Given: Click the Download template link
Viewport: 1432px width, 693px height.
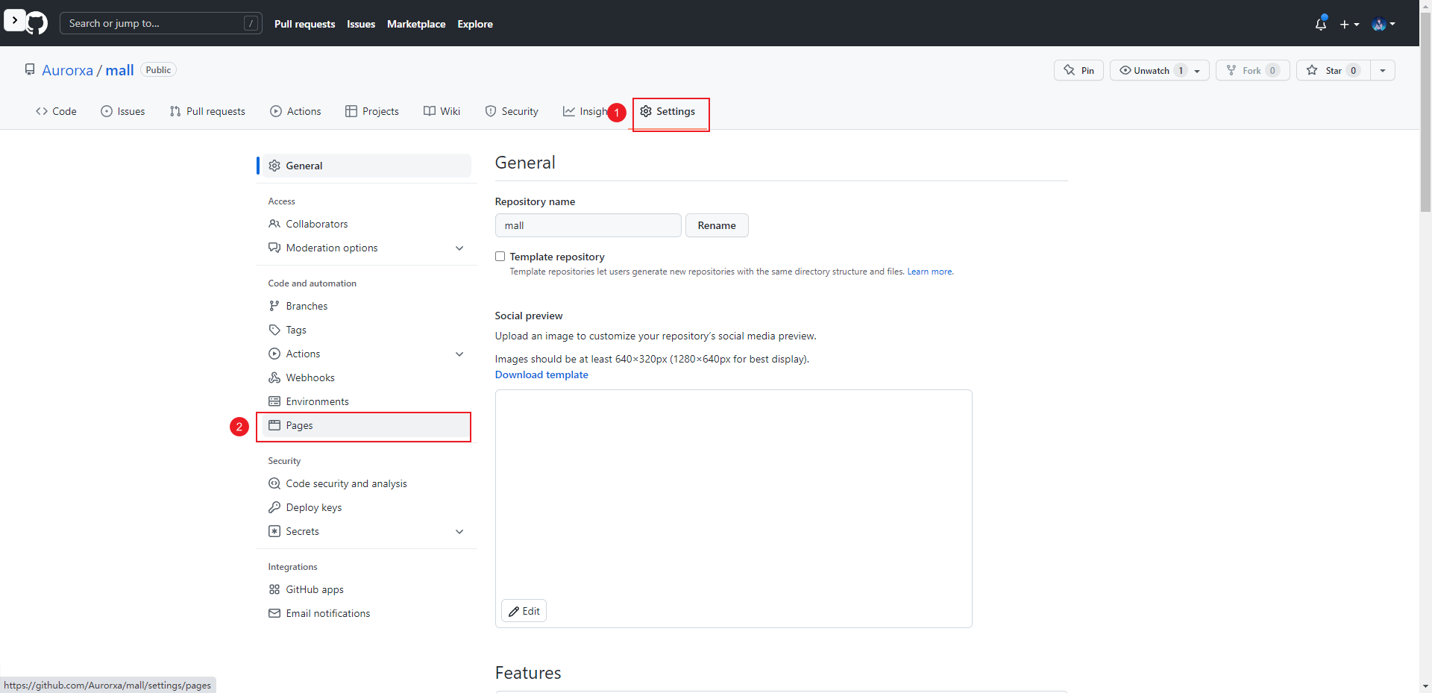Looking at the screenshot, I should tap(541, 374).
